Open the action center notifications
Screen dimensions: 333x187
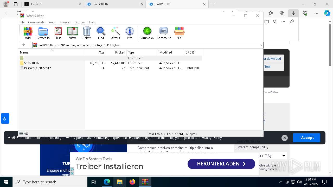[x=324, y=182]
